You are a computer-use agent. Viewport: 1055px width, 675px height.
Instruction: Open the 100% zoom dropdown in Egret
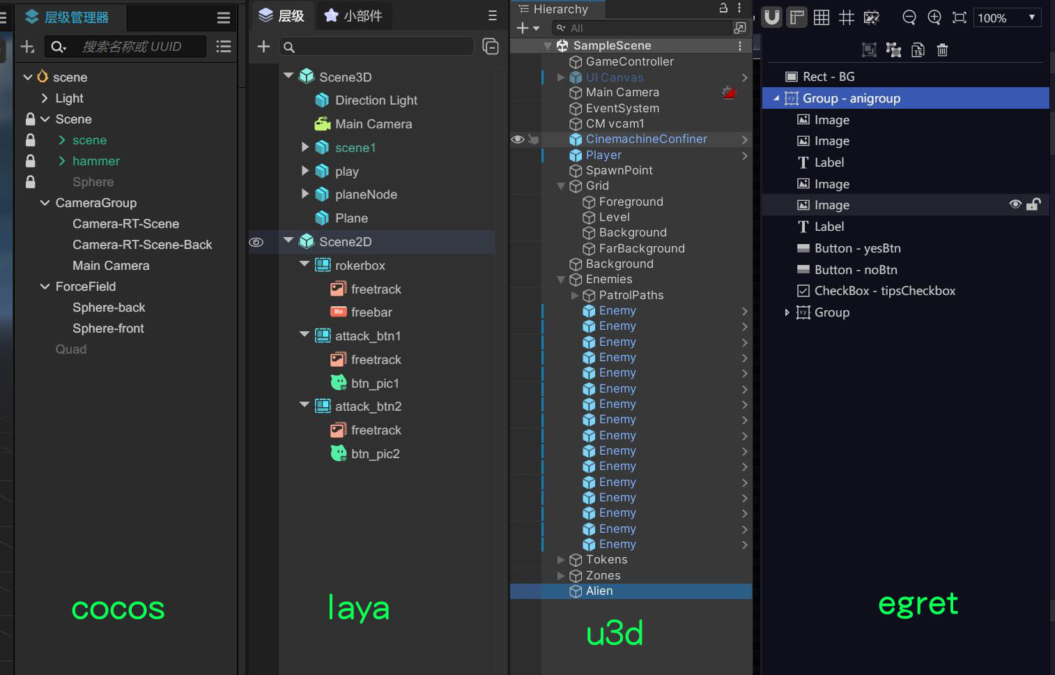1008,17
